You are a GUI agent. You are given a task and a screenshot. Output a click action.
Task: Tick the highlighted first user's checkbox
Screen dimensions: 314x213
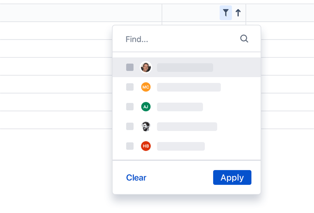130,67
